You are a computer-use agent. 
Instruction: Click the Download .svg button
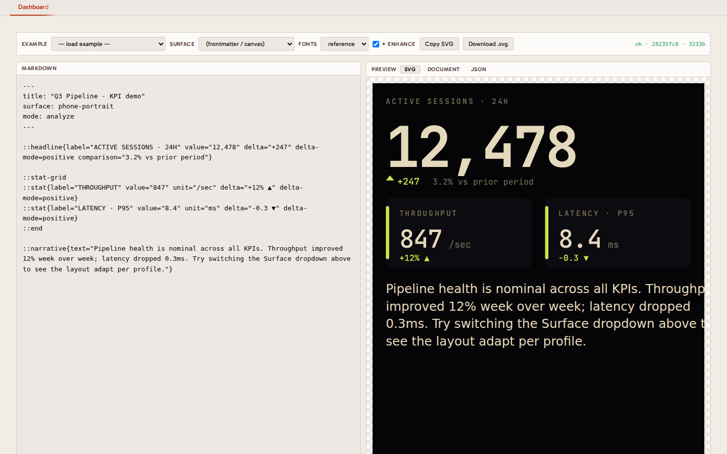[488, 44]
